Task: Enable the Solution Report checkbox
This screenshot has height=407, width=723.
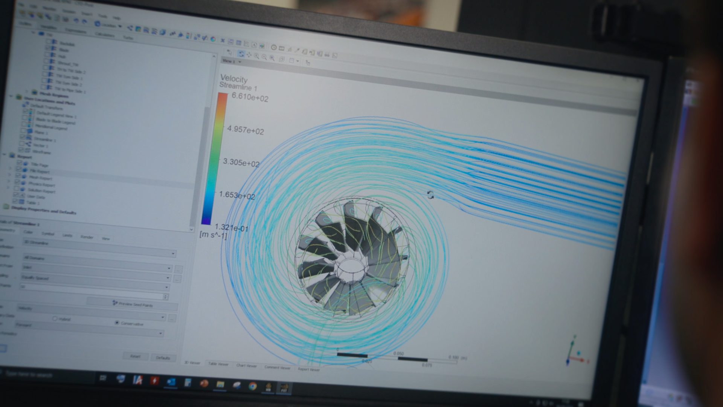Action: [x=16, y=188]
